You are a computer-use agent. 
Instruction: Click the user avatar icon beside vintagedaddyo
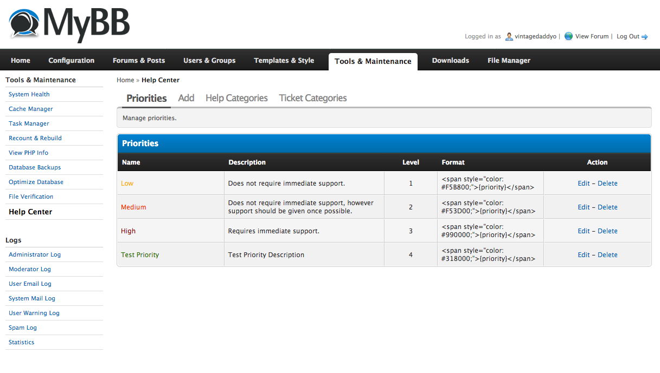509,36
